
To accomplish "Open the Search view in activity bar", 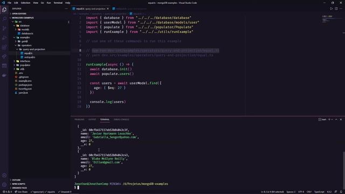I will coord(4,19).
